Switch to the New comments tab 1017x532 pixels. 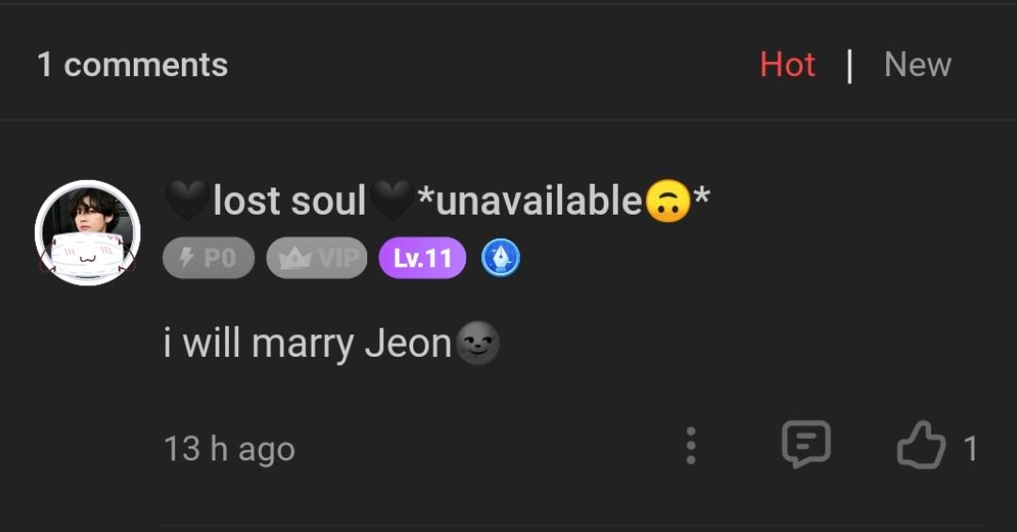click(917, 65)
